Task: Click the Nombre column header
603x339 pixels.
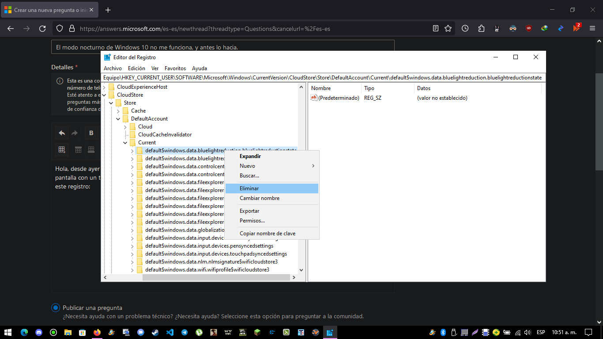Action: 335,88
